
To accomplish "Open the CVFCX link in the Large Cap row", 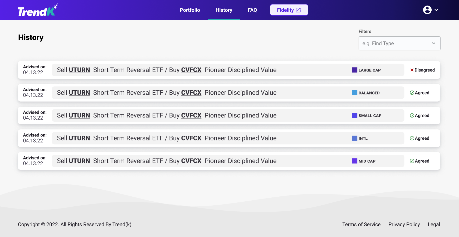I will coord(191,70).
